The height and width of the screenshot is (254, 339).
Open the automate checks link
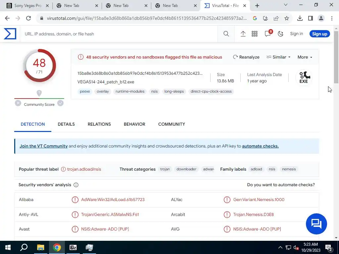tap(260, 146)
